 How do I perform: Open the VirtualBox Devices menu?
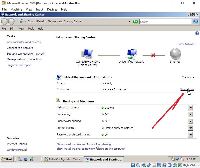[x=52, y=9]
